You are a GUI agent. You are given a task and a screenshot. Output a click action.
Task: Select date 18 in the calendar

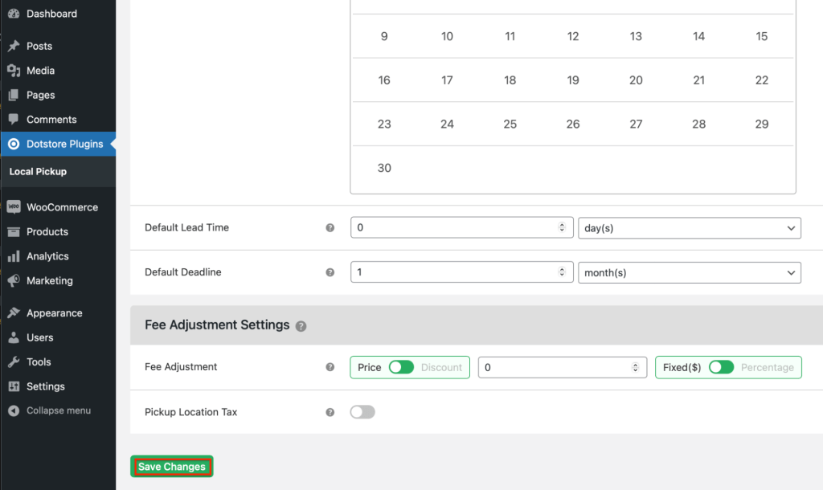pyautogui.click(x=510, y=80)
